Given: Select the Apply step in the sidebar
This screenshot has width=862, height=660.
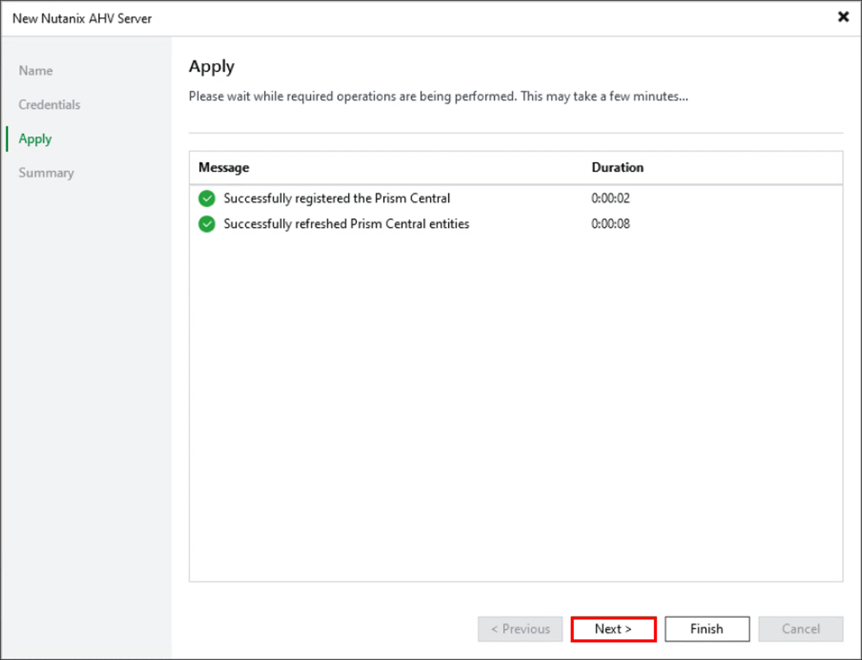Looking at the screenshot, I should click(35, 139).
